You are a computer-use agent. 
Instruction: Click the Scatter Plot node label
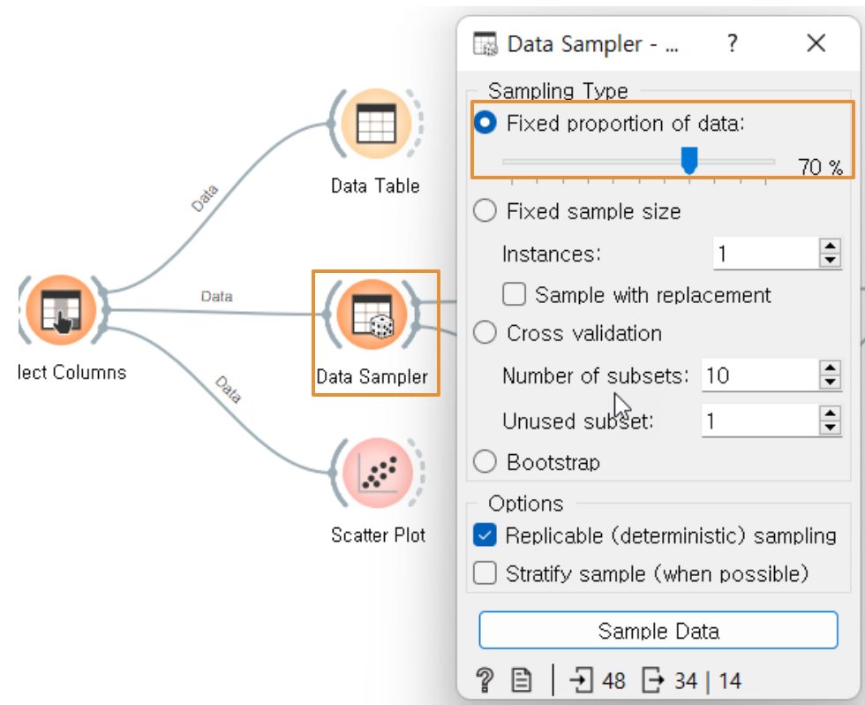[x=378, y=534]
